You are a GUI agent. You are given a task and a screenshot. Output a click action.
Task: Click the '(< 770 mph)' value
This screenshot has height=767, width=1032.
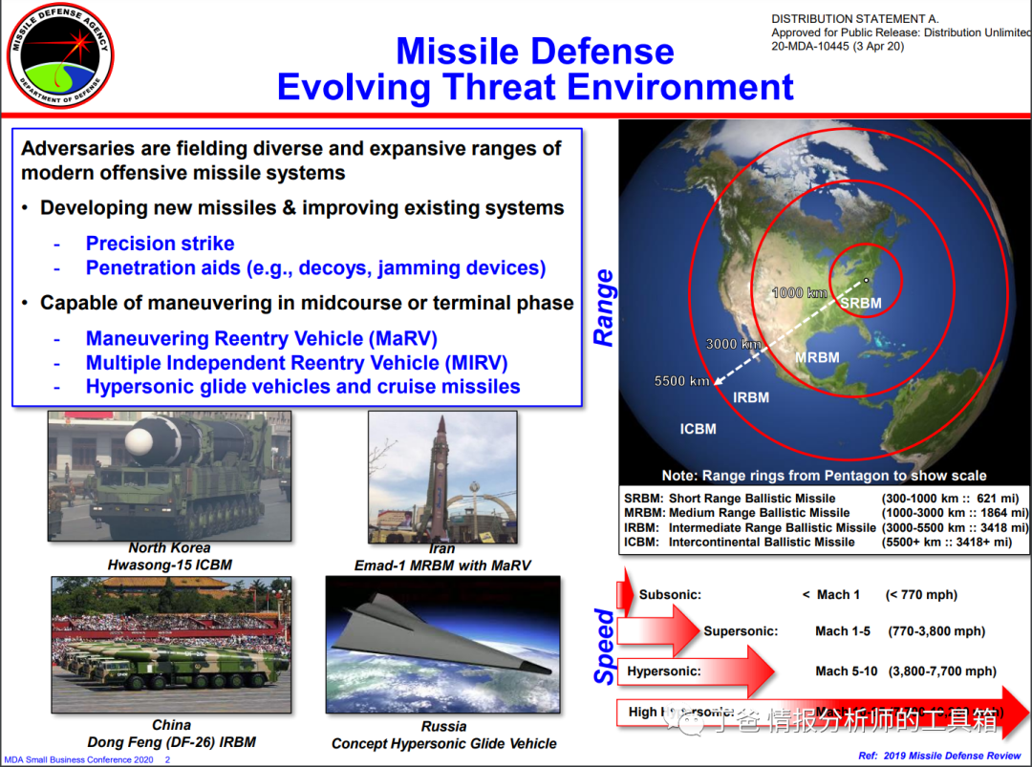921,595
